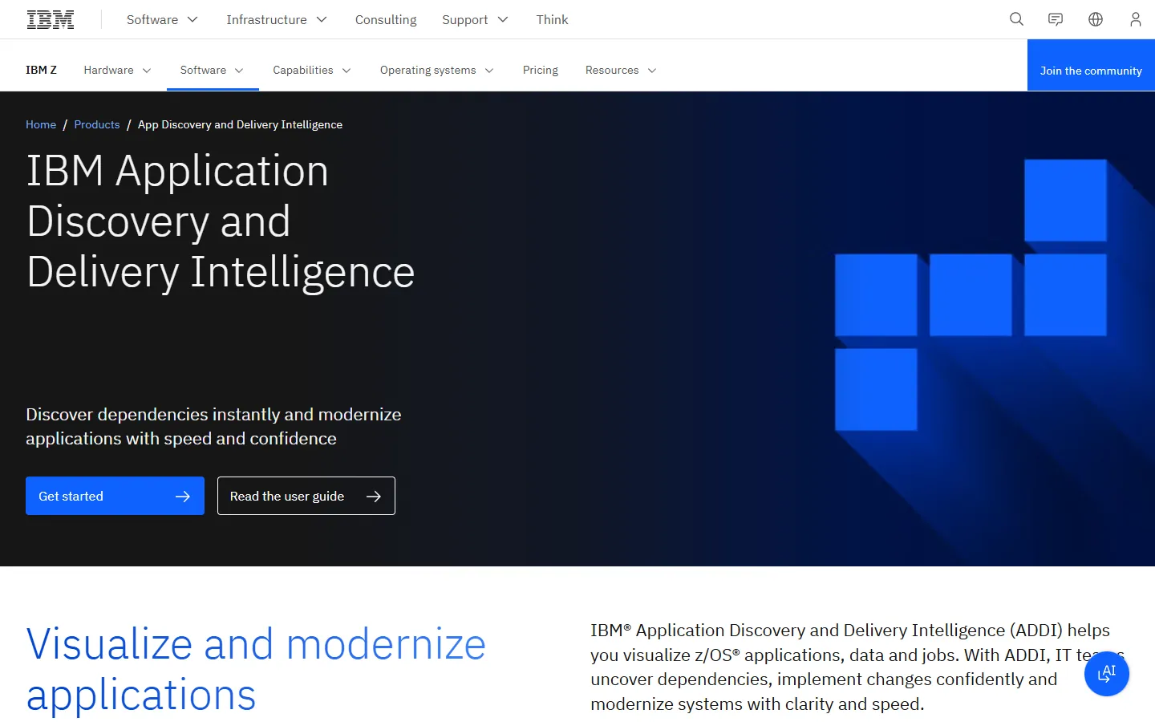Image resolution: width=1155 pixels, height=722 pixels.
Task: Expand the Operating systems submenu
Action: point(437,71)
